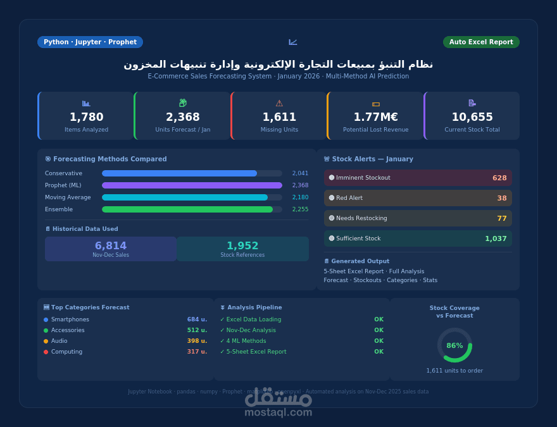Image resolution: width=557 pixels, height=427 pixels.
Task: Click the 1,611 Missing Units value
Action: (279, 117)
